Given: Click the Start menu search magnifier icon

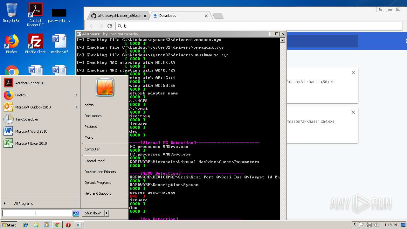Looking at the screenshot, I should click(x=76, y=213).
